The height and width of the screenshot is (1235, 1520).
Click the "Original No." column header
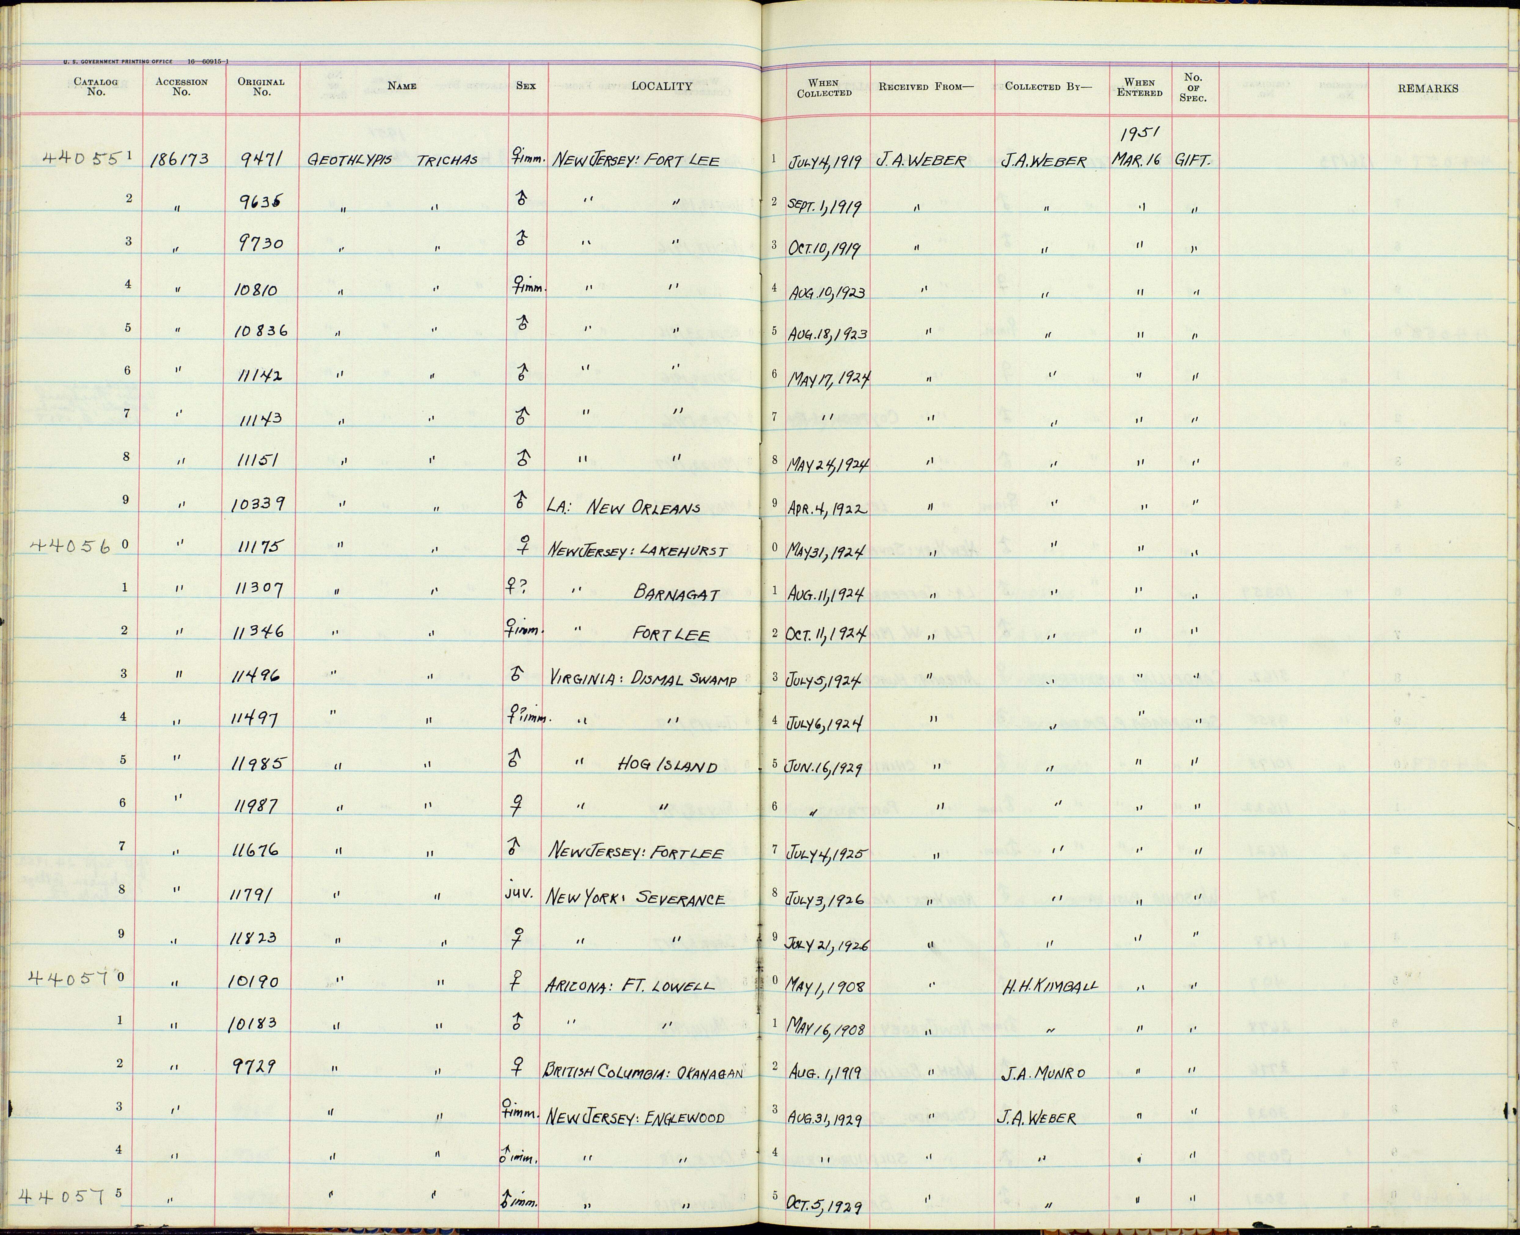[x=261, y=87]
